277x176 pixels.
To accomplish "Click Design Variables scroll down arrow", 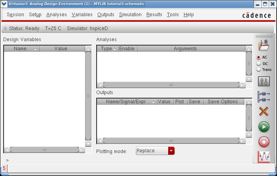I will (88, 144).
